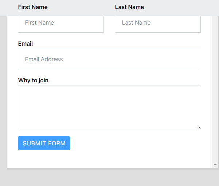This screenshot has height=186, width=219.
Task: Select the Email field label
Action: (x=26, y=44)
